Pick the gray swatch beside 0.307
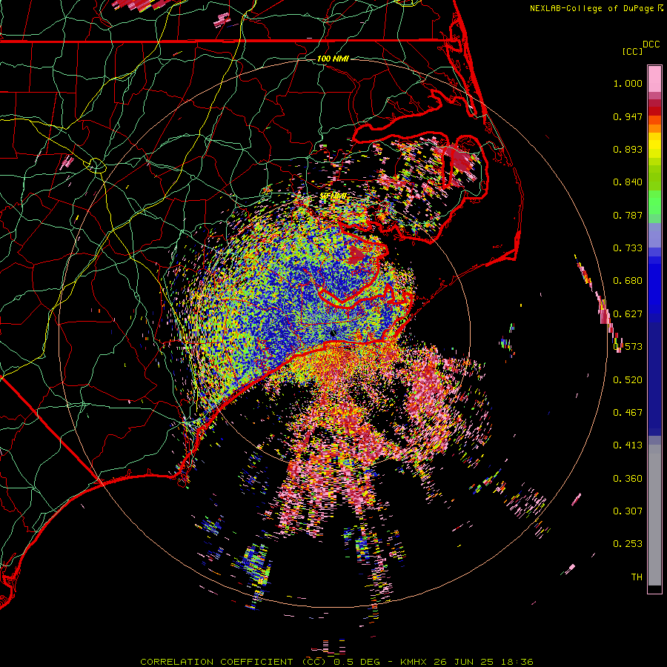The width and height of the screenshot is (667, 667). pyautogui.click(x=654, y=515)
